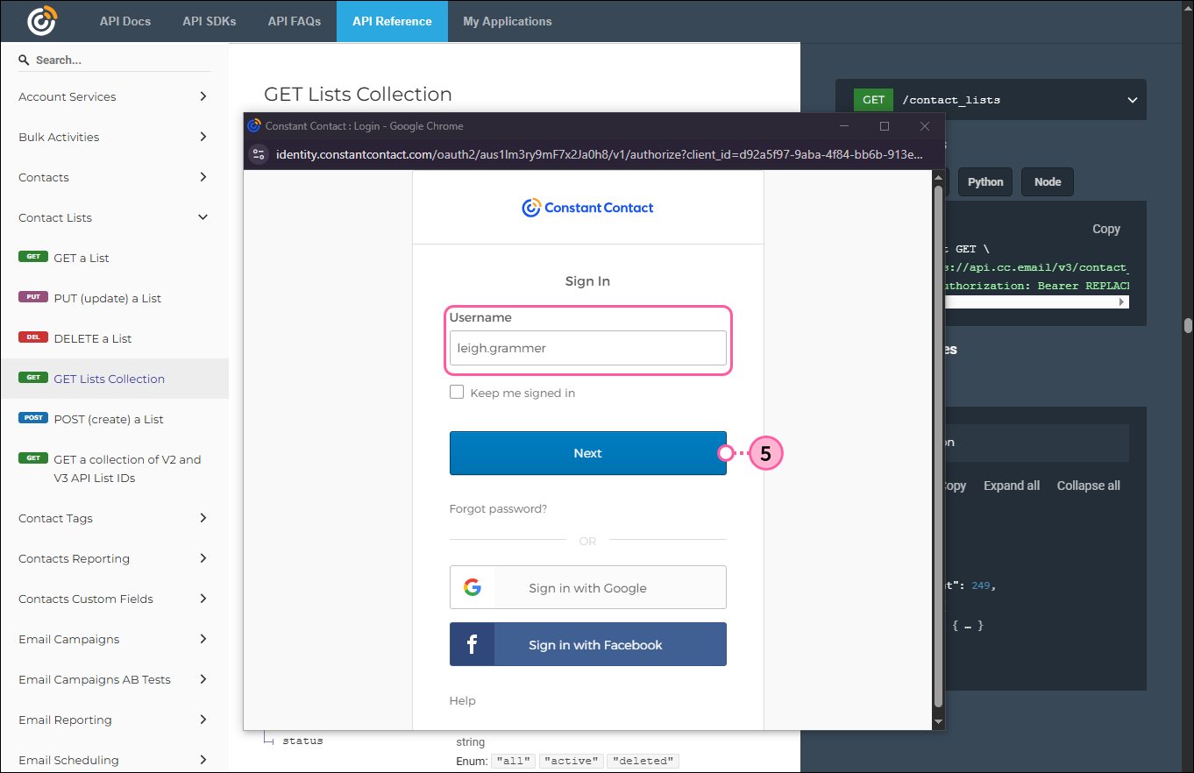This screenshot has width=1194, height=773.
Task: Click the Constant Contact logo in login popup
Action: [587, 208]
